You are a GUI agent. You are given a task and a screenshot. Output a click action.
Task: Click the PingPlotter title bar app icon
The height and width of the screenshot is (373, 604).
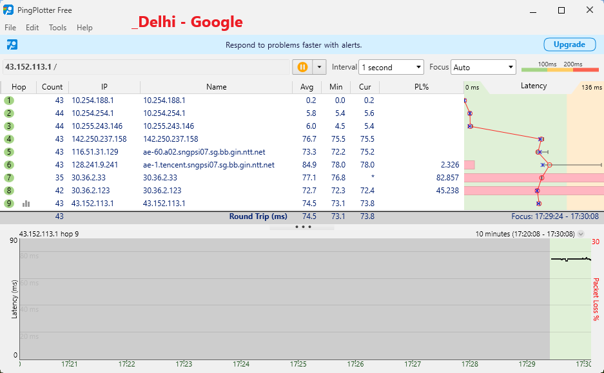8,10
